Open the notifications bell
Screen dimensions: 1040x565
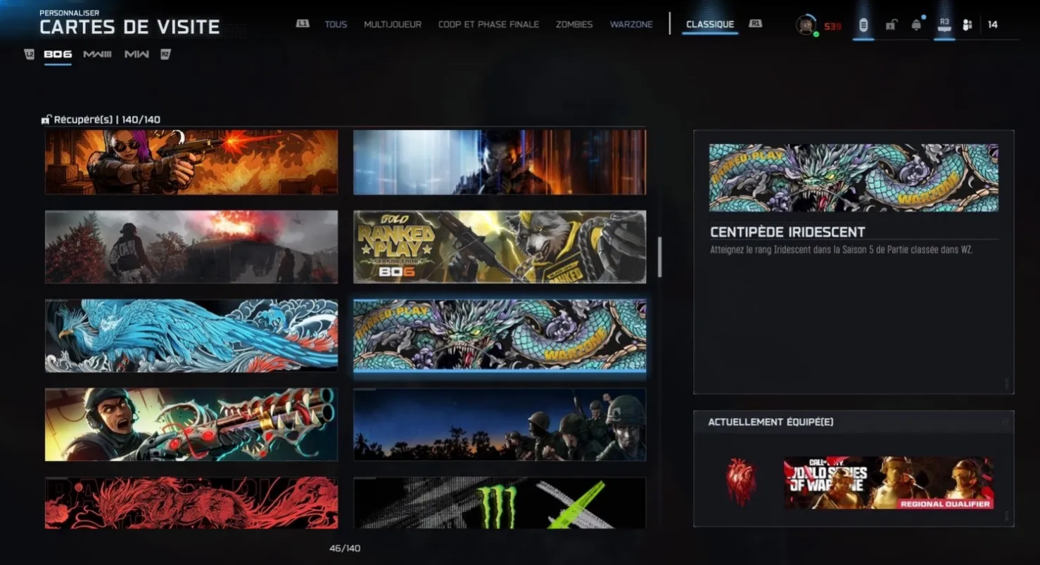click(x=916, y=25)
